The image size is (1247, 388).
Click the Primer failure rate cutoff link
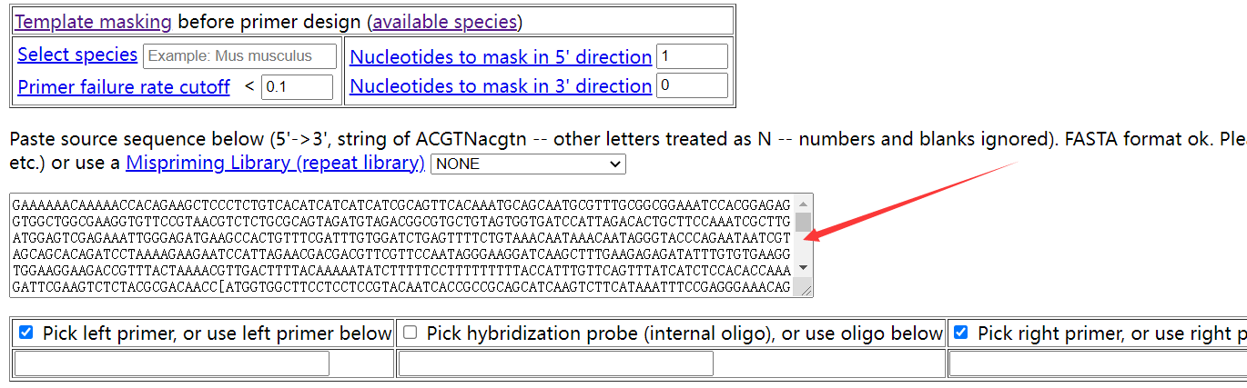pyautogui.click(x=124, y=87)
